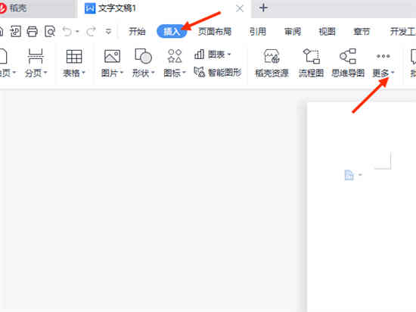416x312 pixels.
Task: Insert a 智能图形 smart graphic
Action: [218, 72]
